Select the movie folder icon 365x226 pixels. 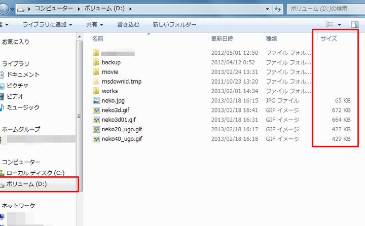[x=96, y=72]
